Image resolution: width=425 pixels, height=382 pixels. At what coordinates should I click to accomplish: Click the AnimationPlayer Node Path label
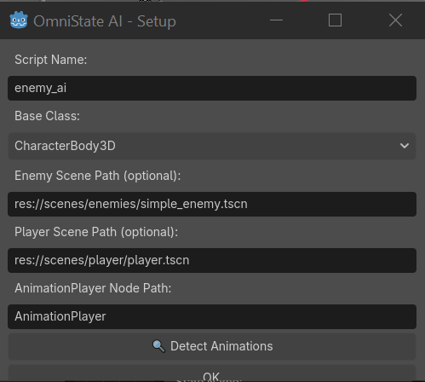tap(93, 288)
